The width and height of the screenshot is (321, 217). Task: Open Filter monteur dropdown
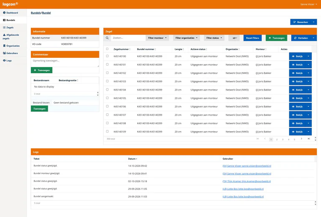157,38
